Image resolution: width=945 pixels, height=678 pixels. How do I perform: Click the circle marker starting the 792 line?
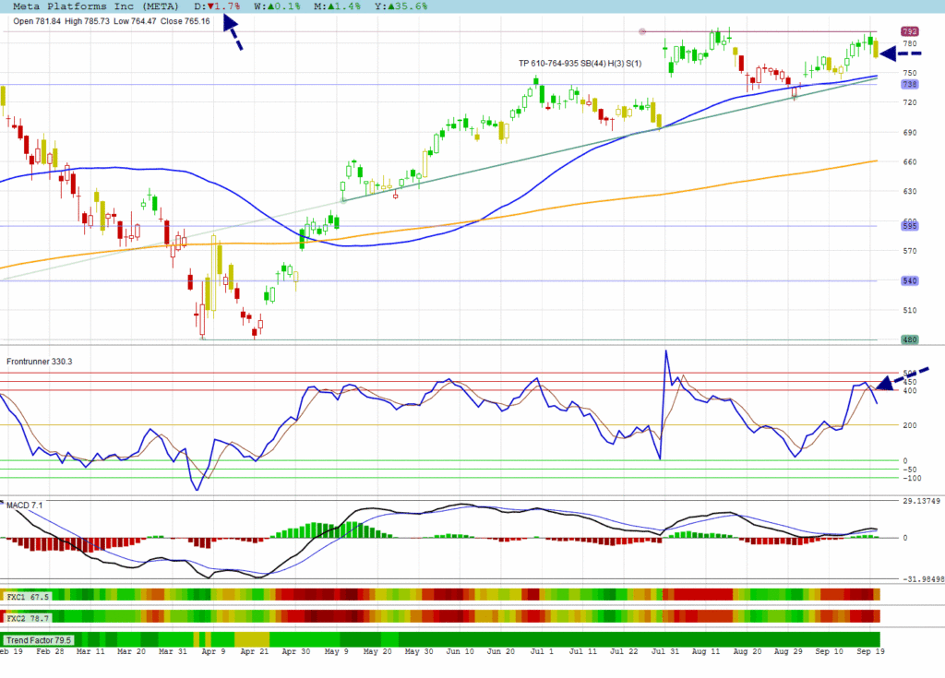click(x=642, y=32)
